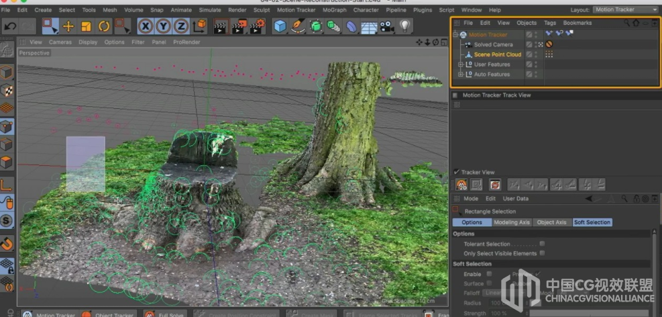Screen dimensions: 662x317
Task: Select the Move tool
Action: point(68,27)
